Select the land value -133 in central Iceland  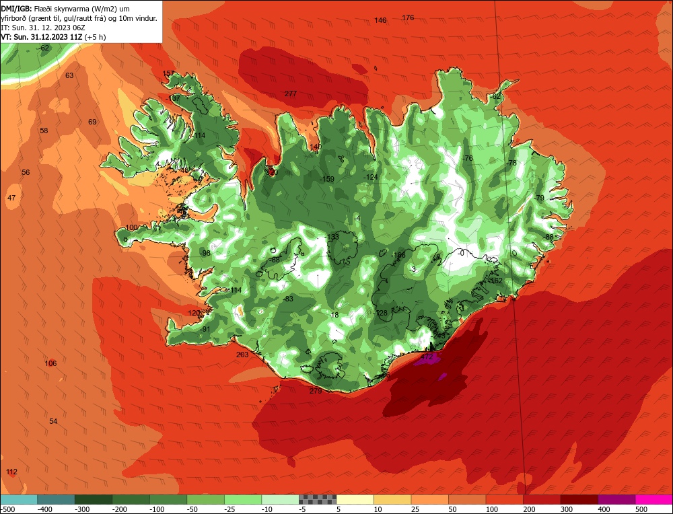332,237
